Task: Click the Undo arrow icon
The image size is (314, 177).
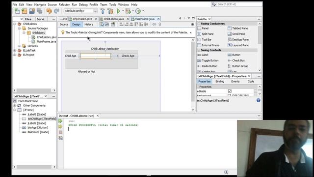Action: pos(49,11)
